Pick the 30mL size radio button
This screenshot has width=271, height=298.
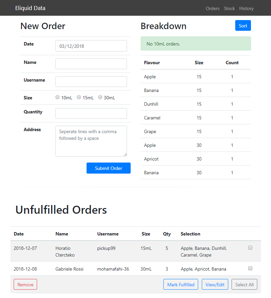point(100,97)
